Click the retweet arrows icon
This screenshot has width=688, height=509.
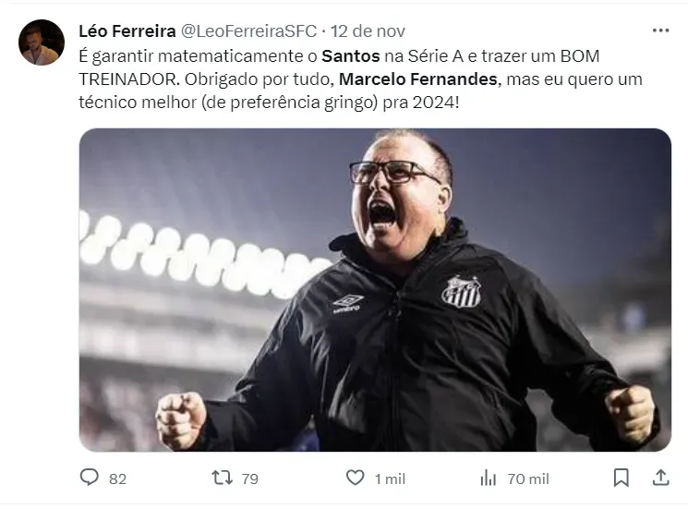pyautogui.click(x=222, y=478)
